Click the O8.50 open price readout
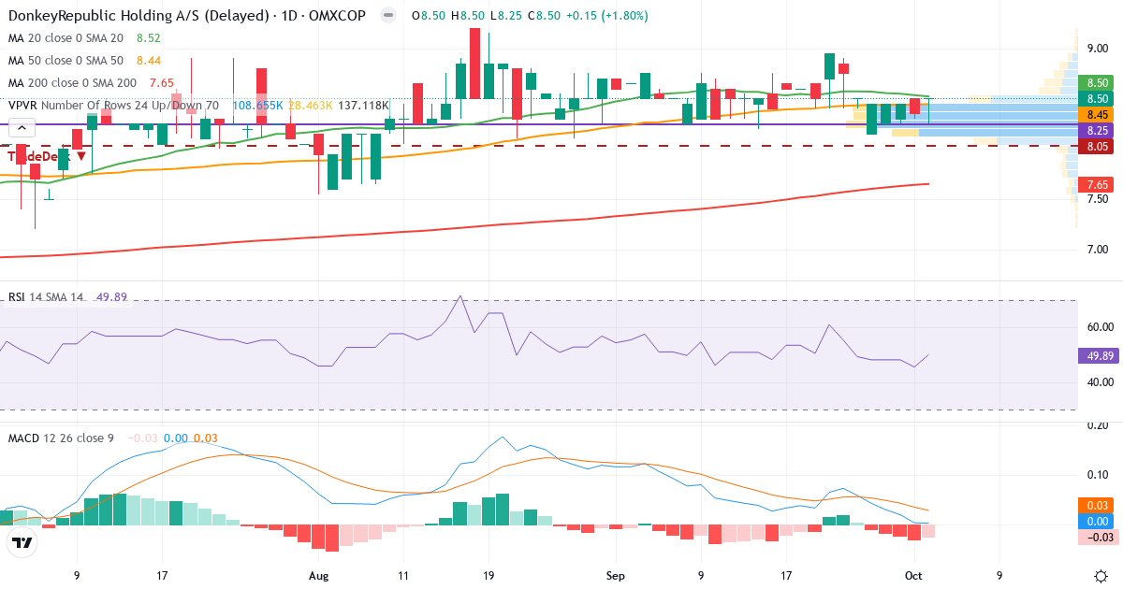This screenshot has width=1123, height=589. 427,16
